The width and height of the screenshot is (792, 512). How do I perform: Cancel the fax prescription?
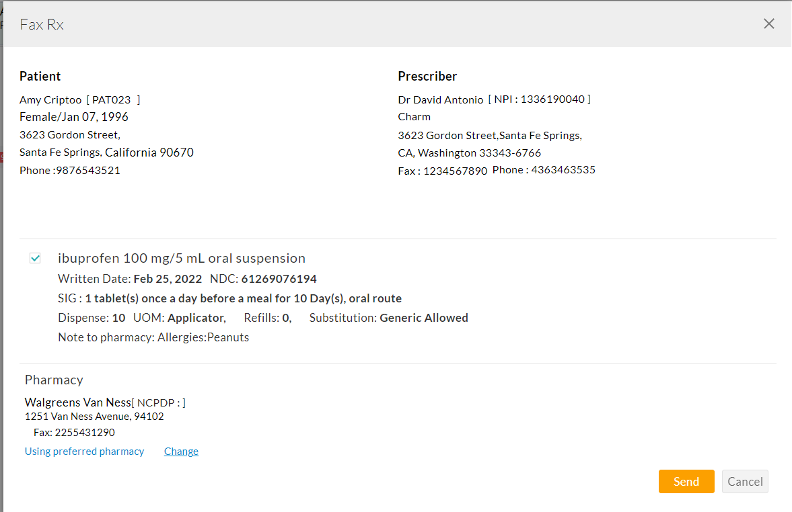click(x=744, y=481)
